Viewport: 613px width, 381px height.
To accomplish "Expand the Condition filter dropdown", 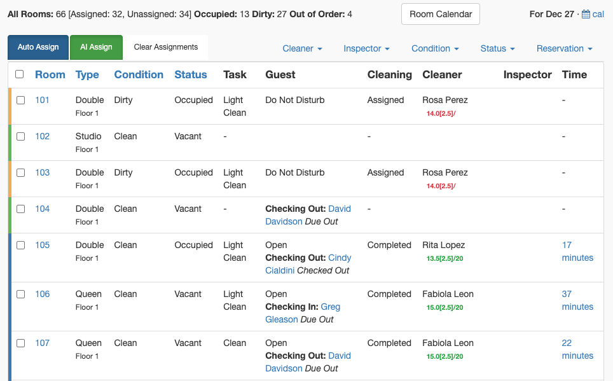I will pos(435,48).
